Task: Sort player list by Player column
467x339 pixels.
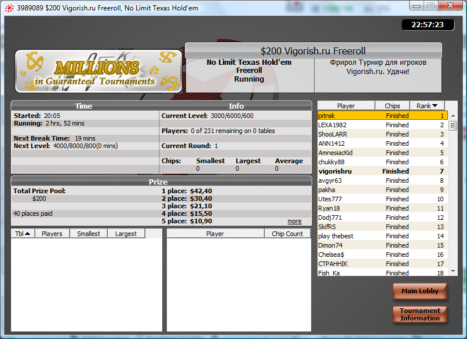Action: pyautogui.click(x=346, y=106)
